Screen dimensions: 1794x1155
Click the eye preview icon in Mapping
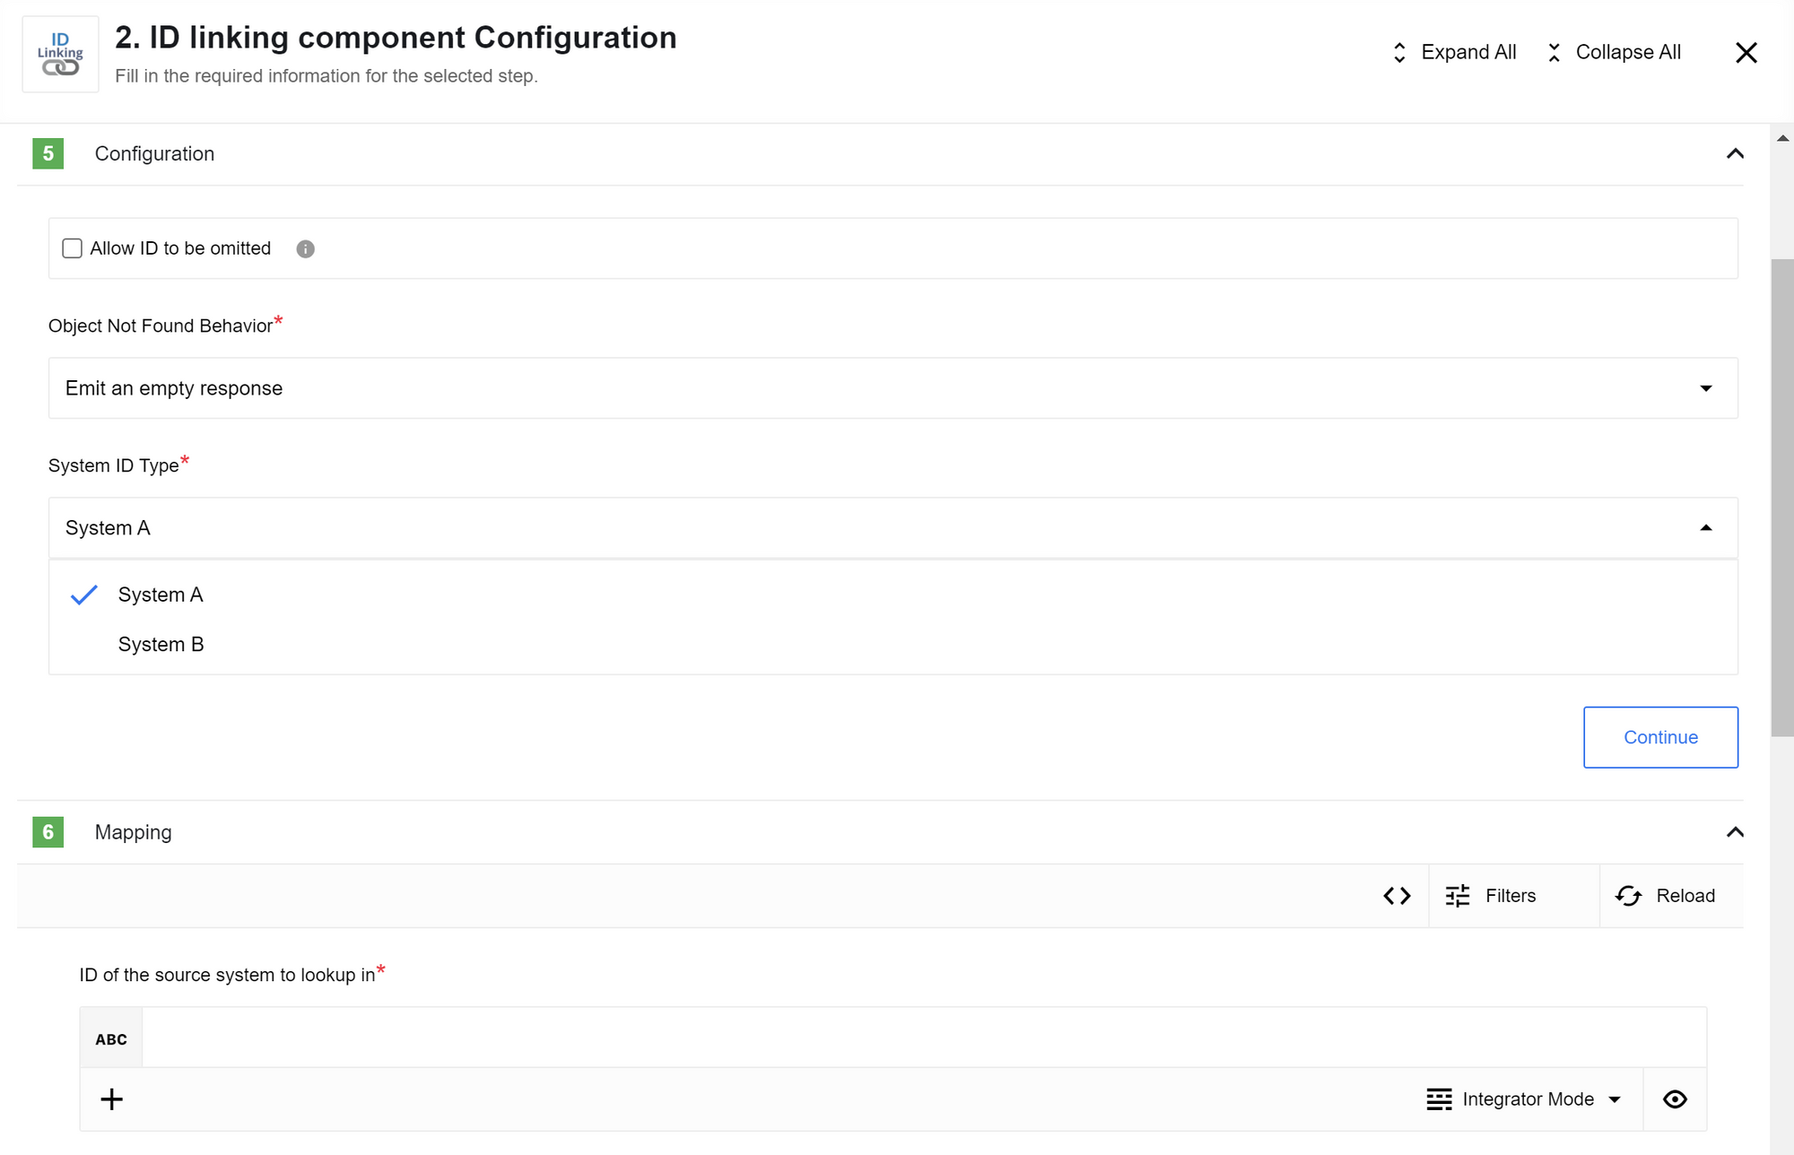click(1675, 1099)
